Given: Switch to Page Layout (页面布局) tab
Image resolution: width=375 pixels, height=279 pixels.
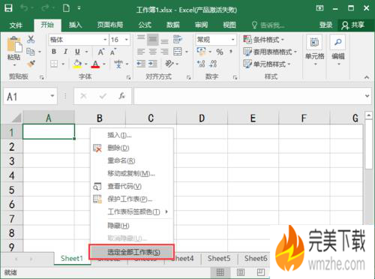Looking at the screenshot, I should pyautogui.click(x=110, y=25).
